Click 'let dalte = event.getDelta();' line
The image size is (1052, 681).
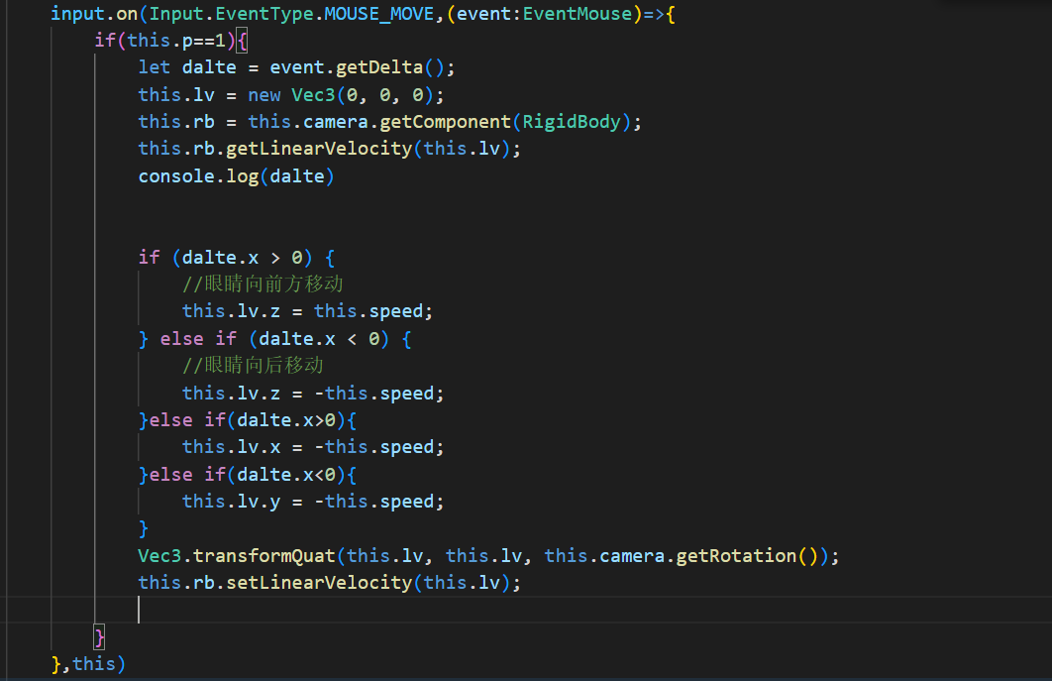pyautogui.click(x=296, y=67)
